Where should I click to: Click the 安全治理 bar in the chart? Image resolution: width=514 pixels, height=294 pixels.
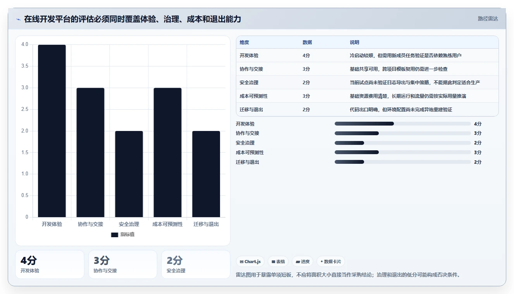(129, 174)
